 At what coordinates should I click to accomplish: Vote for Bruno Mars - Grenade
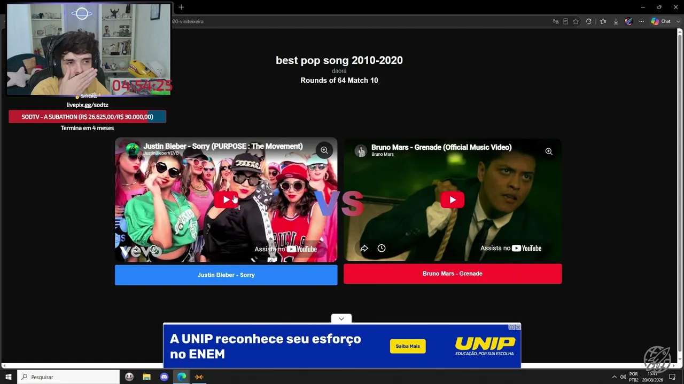(453, 274)
